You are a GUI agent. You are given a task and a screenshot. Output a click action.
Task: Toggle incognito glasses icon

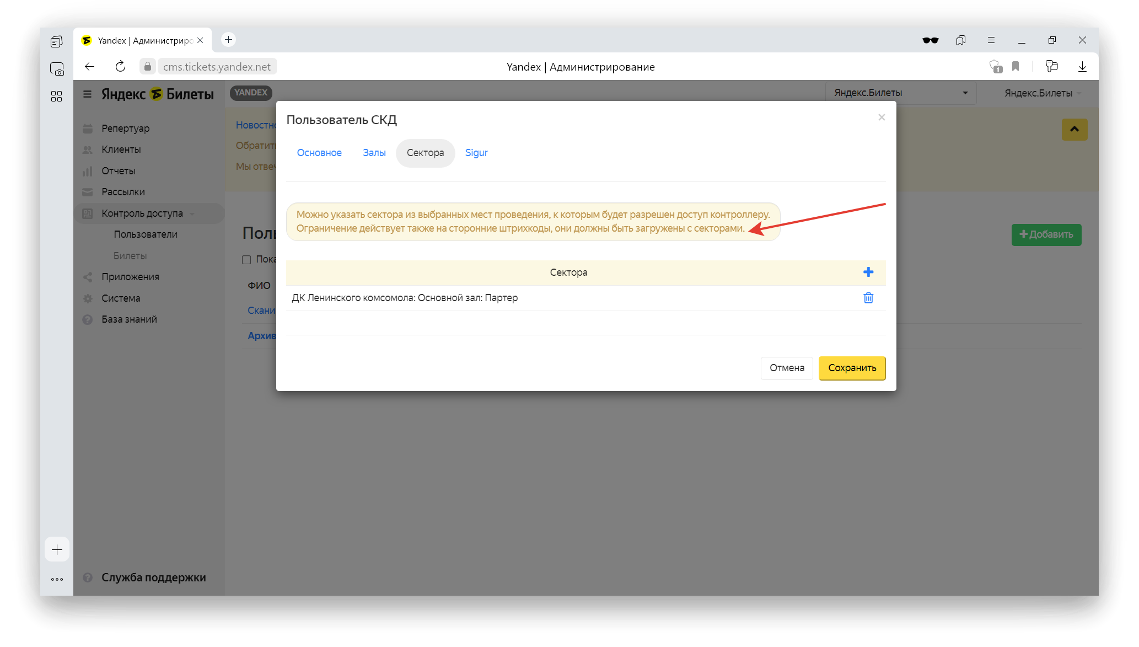931,40
